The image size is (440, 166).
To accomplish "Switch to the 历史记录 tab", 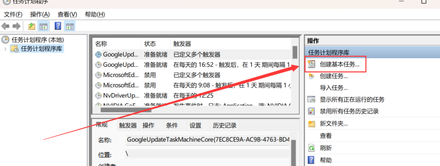I will [x=224, y=126].
